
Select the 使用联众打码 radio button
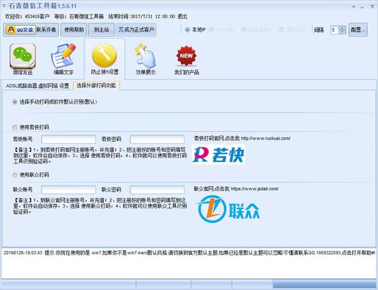coord(15,175)
